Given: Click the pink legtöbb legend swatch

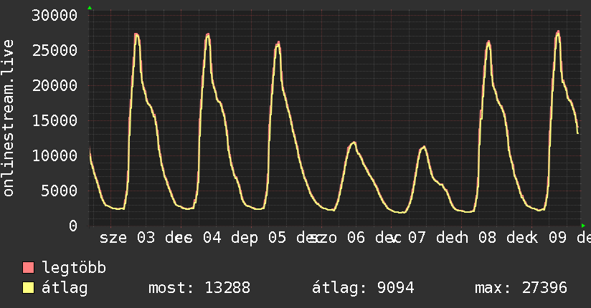Looking at the screenshot, I should (x=28, y=267).
